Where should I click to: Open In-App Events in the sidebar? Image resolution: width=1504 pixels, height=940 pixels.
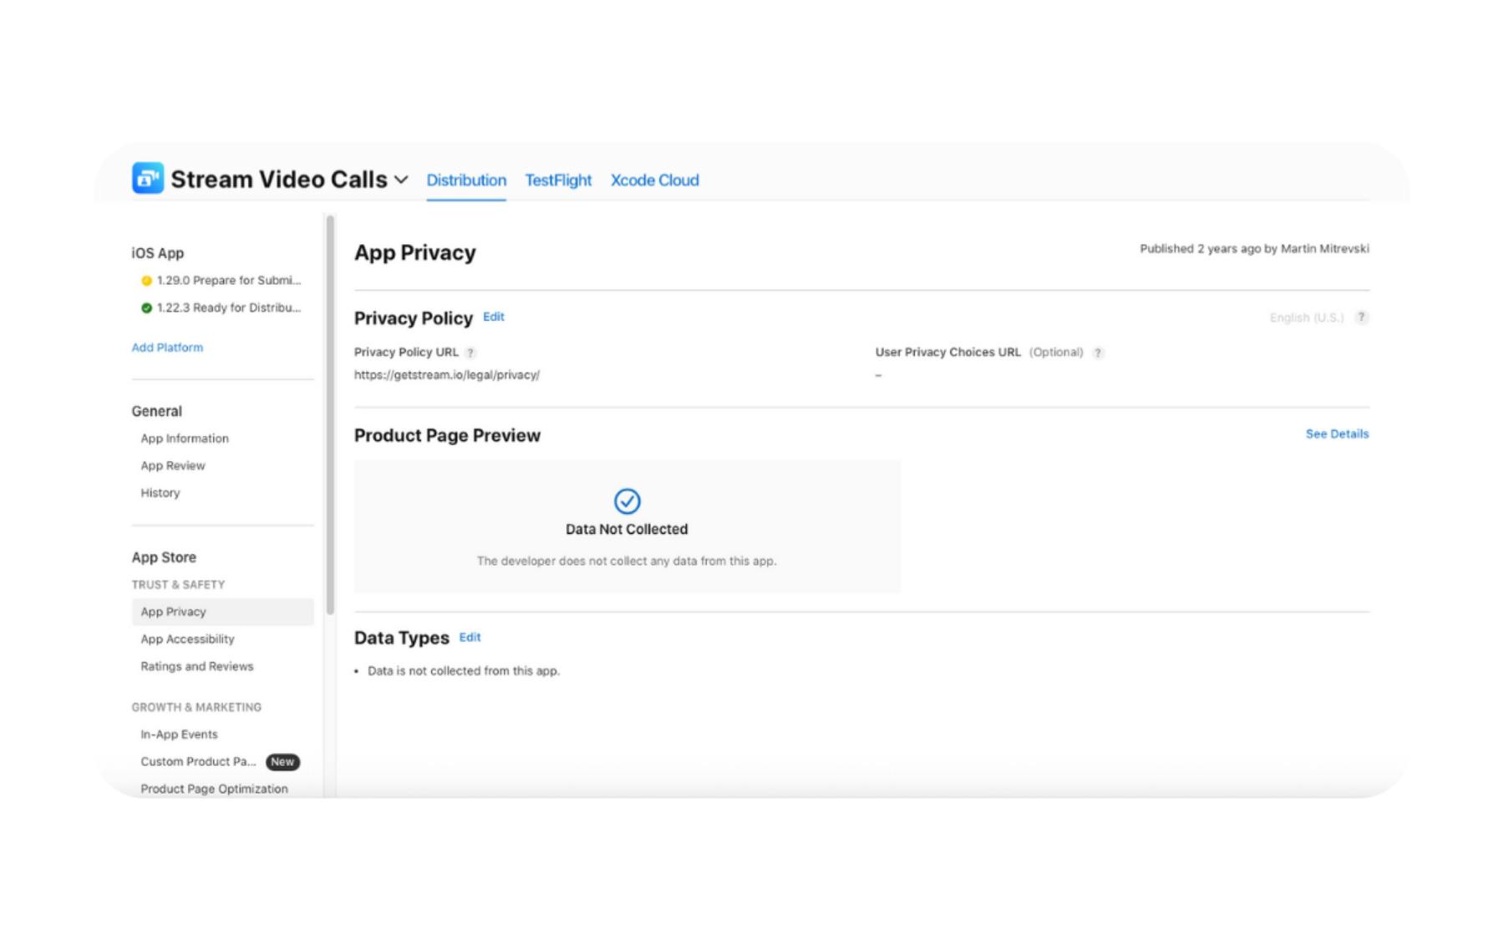pos(179,734)
